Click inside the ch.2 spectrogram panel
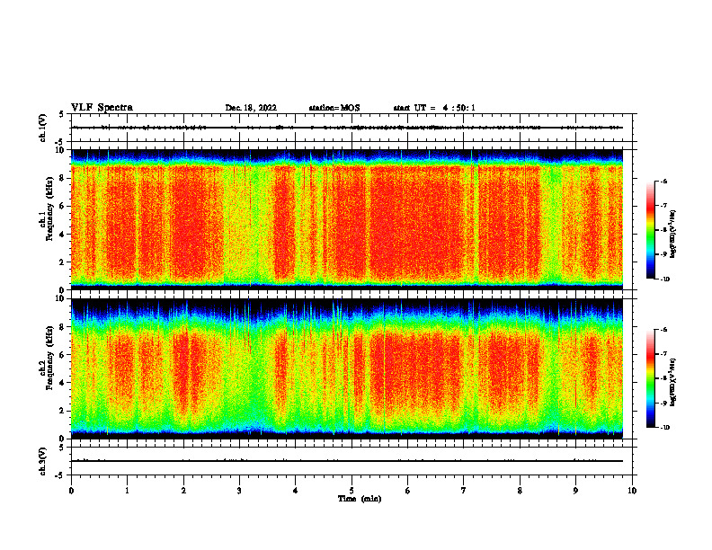 click(x=347, y=368)
